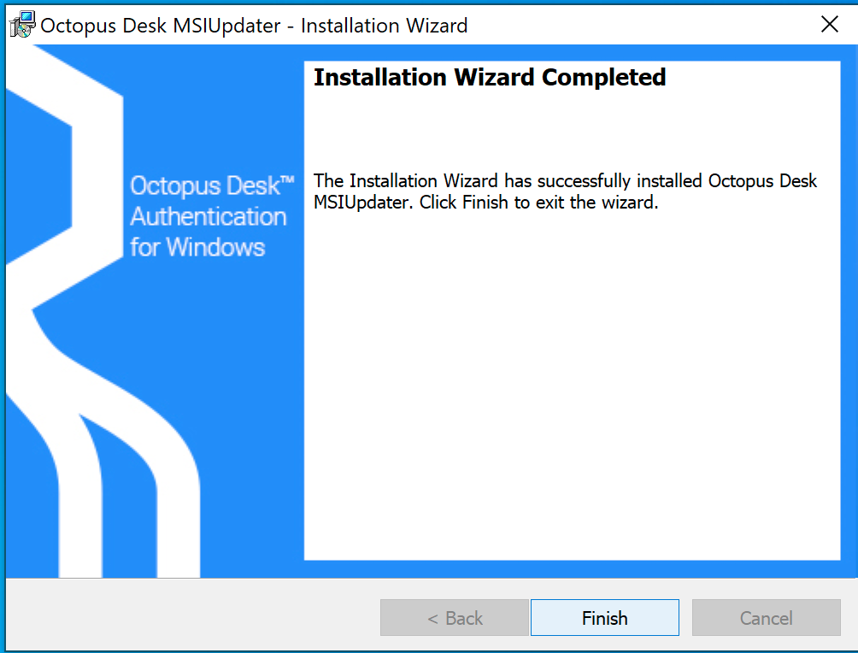The width and height of the screenshot is (858, 653).
Task: Click the Click Finish to exit sentence
Action: coord(538,203)
